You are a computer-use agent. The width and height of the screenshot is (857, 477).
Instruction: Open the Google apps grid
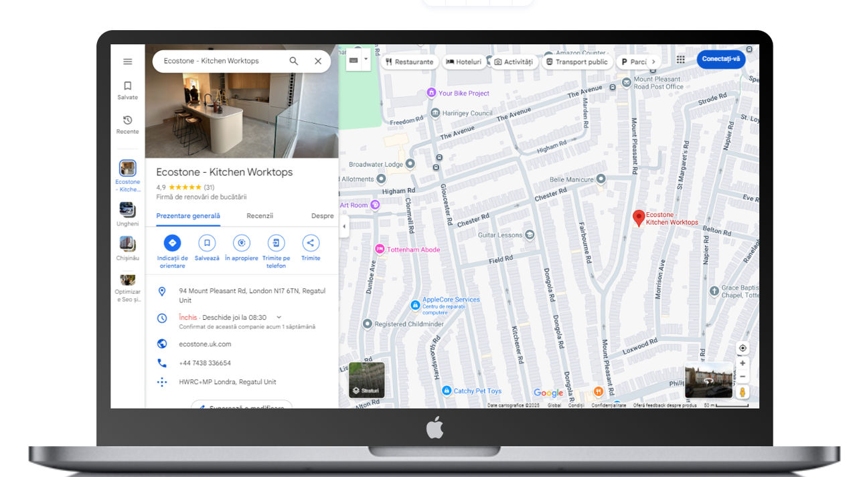point(680,60)
